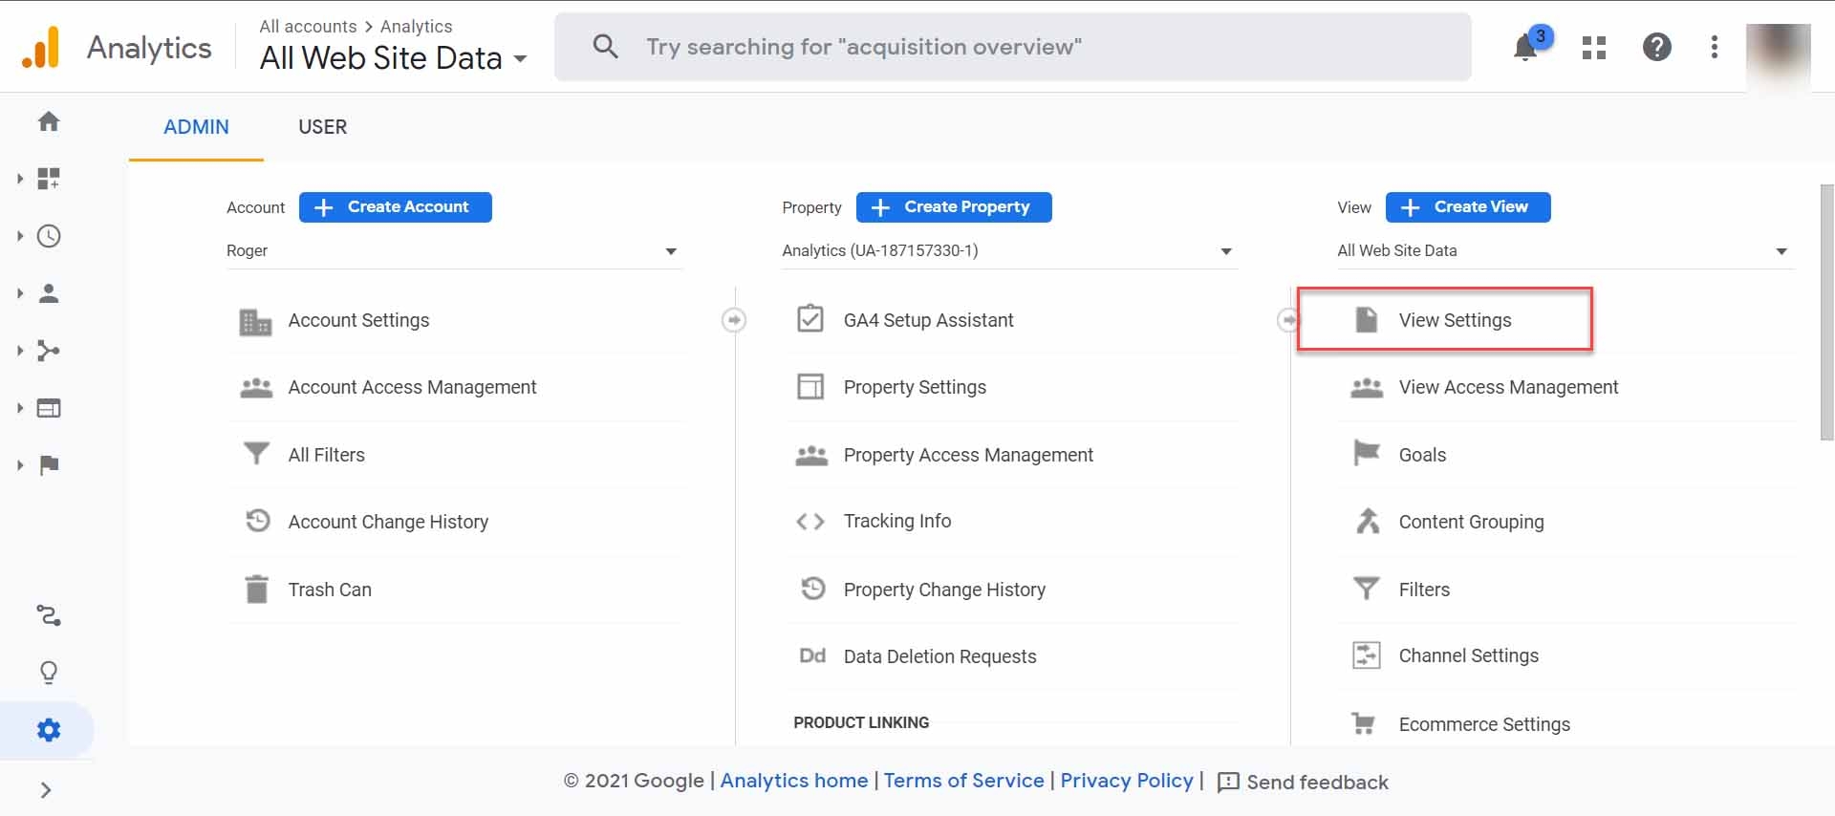Follow the Privacy Policy link
The height and width of the screenshot is (816, 1835).
(1127, 781)
